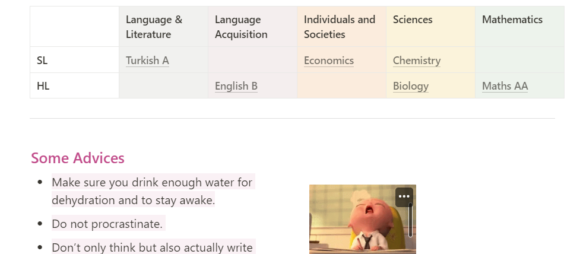The height and width of the screenshot is (254, 580).
Task: Select the HL row label cell
Action: (74, 86)
